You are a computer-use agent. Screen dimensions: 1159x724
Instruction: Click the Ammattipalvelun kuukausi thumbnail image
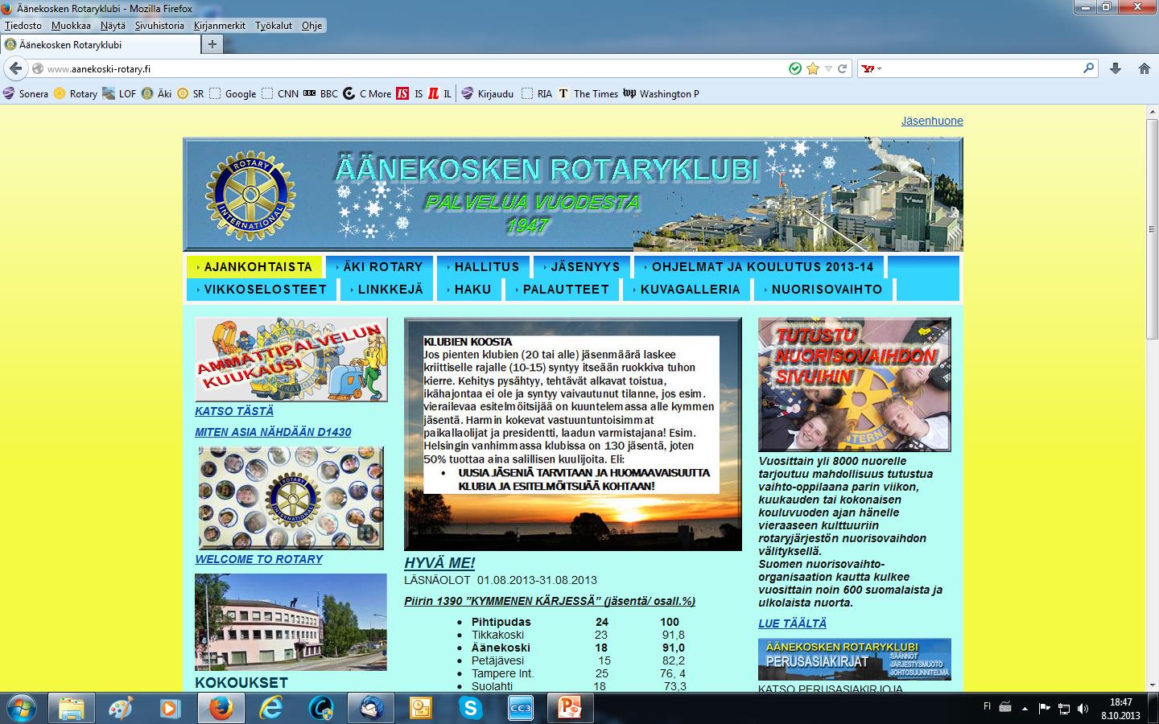291,360
